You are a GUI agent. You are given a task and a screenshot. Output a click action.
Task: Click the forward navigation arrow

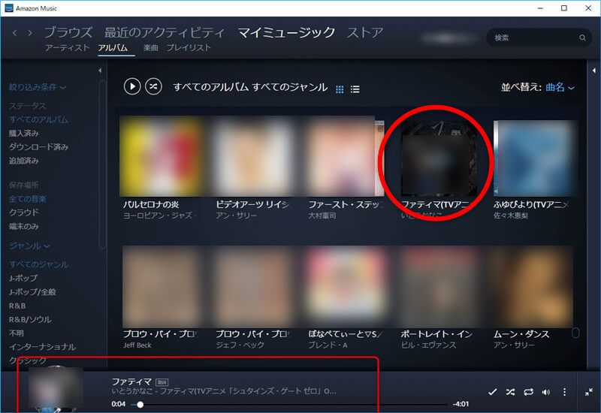coord(30,33)
